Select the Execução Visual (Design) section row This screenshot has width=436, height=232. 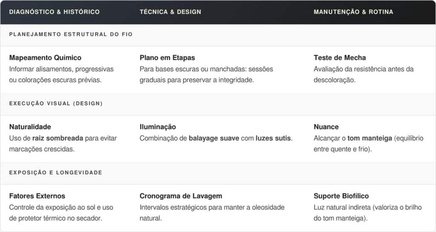(x=56, y=103)
